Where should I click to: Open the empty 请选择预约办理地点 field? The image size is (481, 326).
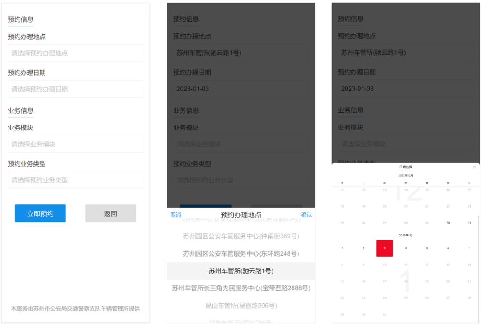point(75,53)
